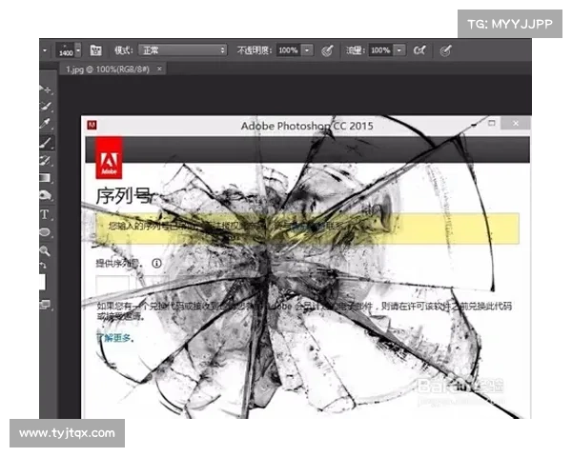Expand the opacity (不透明度) percentage dropdown arrow
This screenshot has width=572, height=457.
307,50
